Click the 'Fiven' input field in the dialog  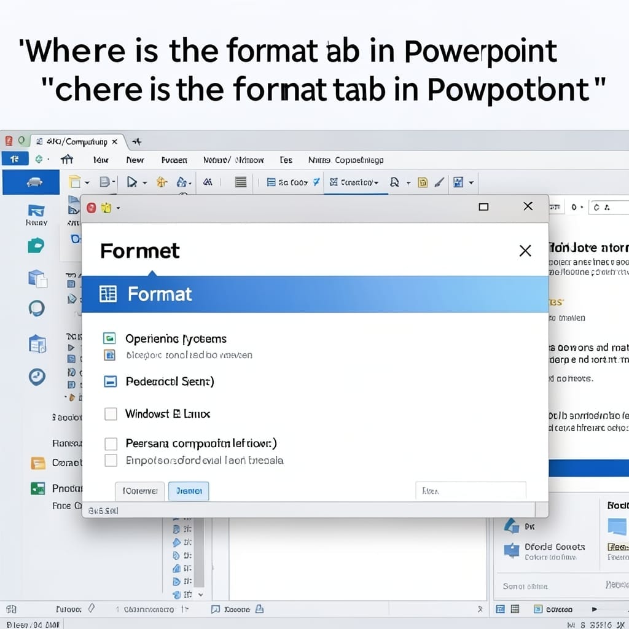471,491
